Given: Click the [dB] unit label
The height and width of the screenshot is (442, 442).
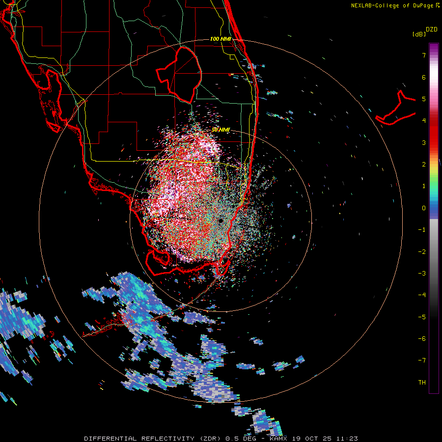Looking at the screenshot, I should point(419,34).
